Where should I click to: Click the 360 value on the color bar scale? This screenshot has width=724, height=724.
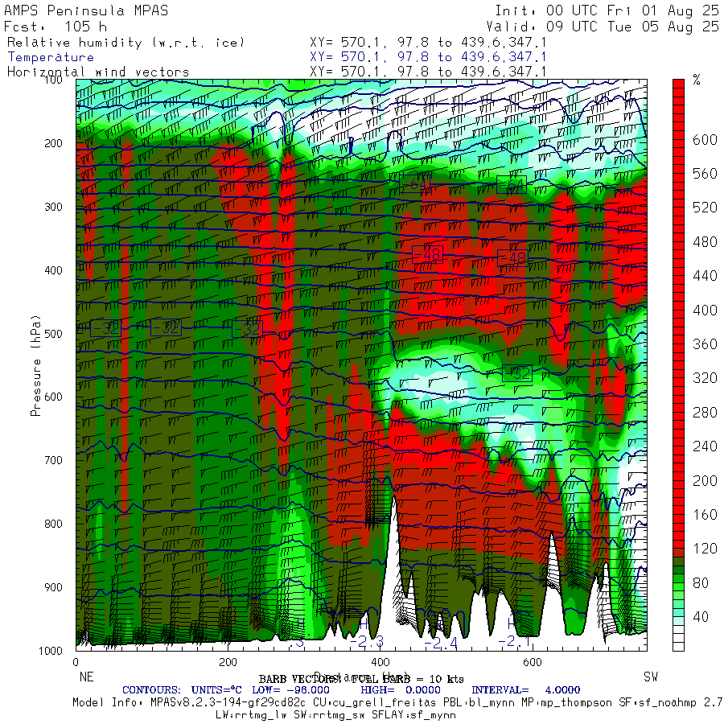coord(705,344)
